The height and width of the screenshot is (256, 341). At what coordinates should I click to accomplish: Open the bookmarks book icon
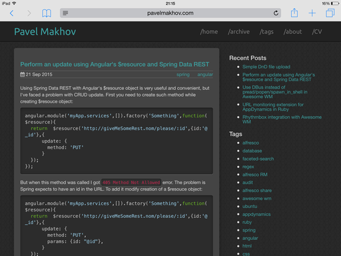(x=47, y=13)
